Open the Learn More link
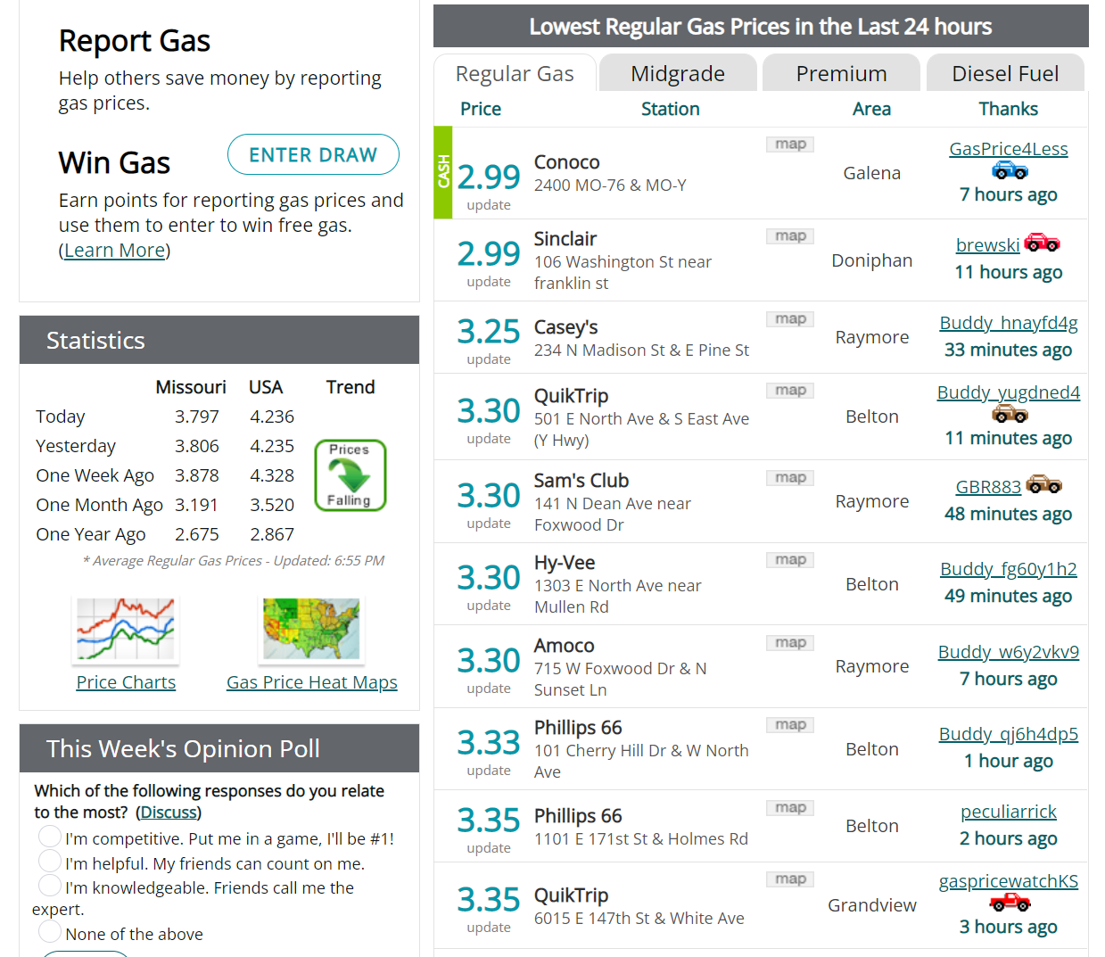This screenshot has width=1105, height=957. 113,250
